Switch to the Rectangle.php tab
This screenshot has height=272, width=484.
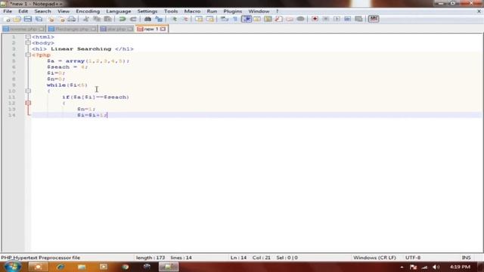(x=73, y=29)
